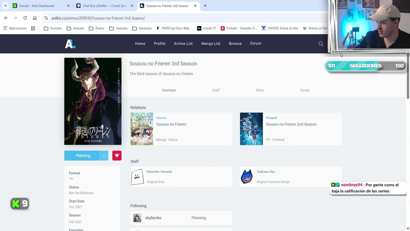Open the Return of the bookmark
Screen dimensions: 410x231
pyautogui.click(x=315, y=28)
